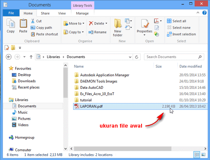This screenshot has height=160, width=210.
Task: Switch to the Share tab
Action: (x=45, y=13)
